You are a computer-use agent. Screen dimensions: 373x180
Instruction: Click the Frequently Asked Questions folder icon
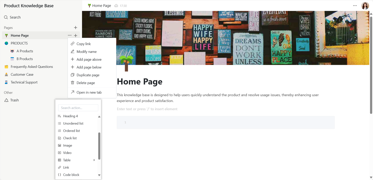tap(6, 67)
